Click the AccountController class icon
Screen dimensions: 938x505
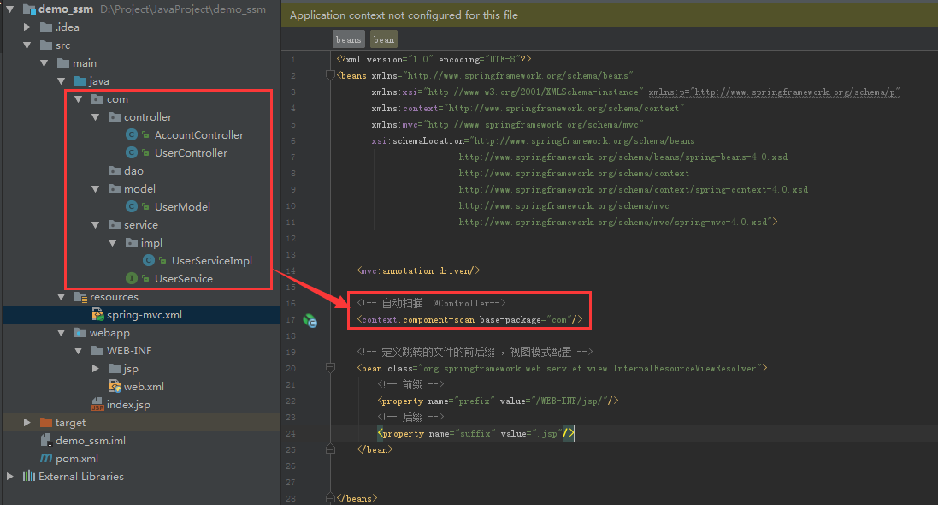(x=132, y=134)
